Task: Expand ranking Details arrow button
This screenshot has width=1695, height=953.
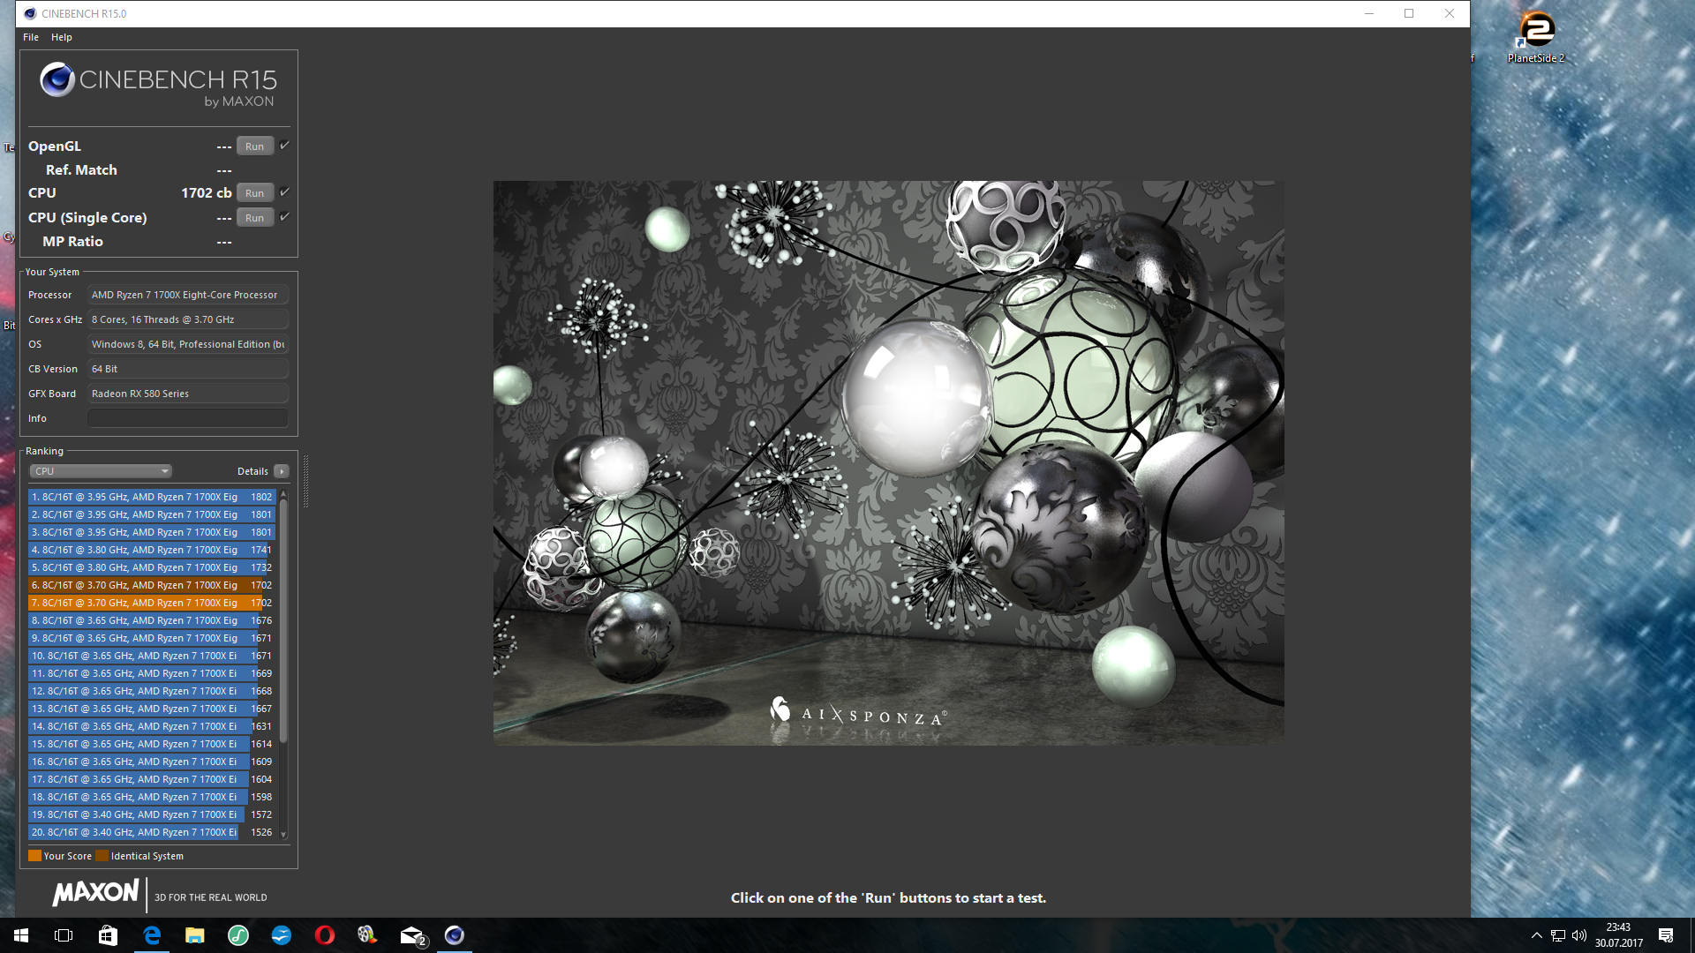Action: 282,471
